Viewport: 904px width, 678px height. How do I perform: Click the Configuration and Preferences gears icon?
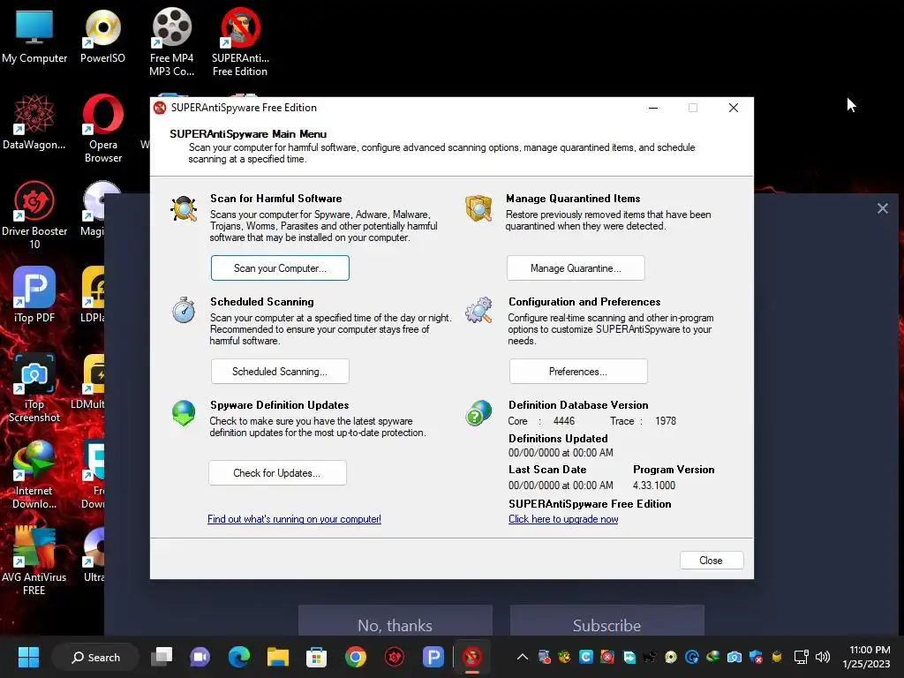(479, 310)
